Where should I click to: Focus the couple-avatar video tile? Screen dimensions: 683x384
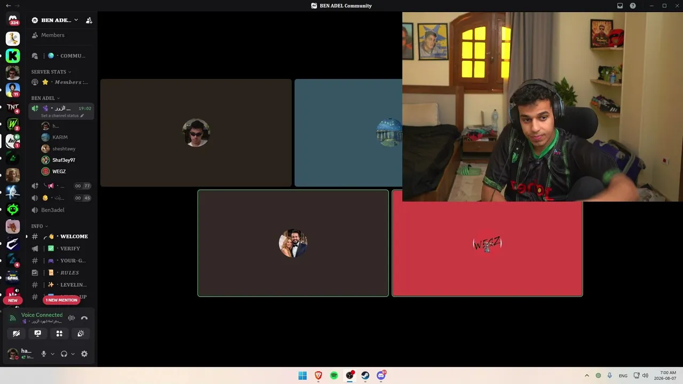click(293, 243)
